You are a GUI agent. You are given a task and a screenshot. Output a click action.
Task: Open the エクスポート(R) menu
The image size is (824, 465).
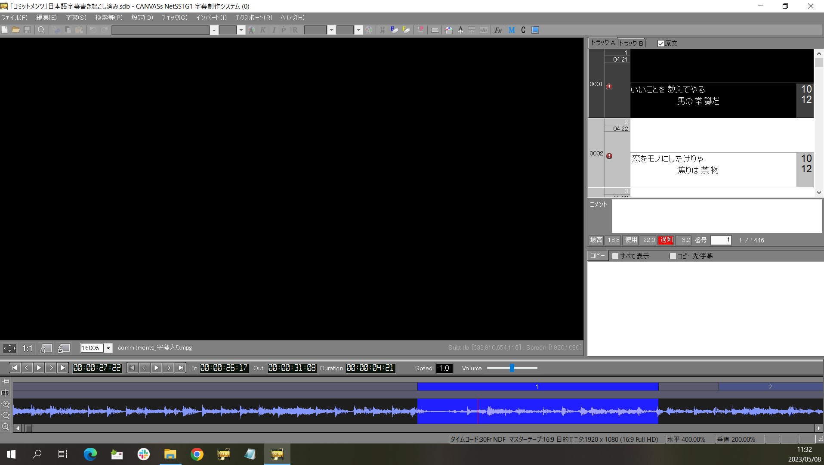click(x=253, y=18)
